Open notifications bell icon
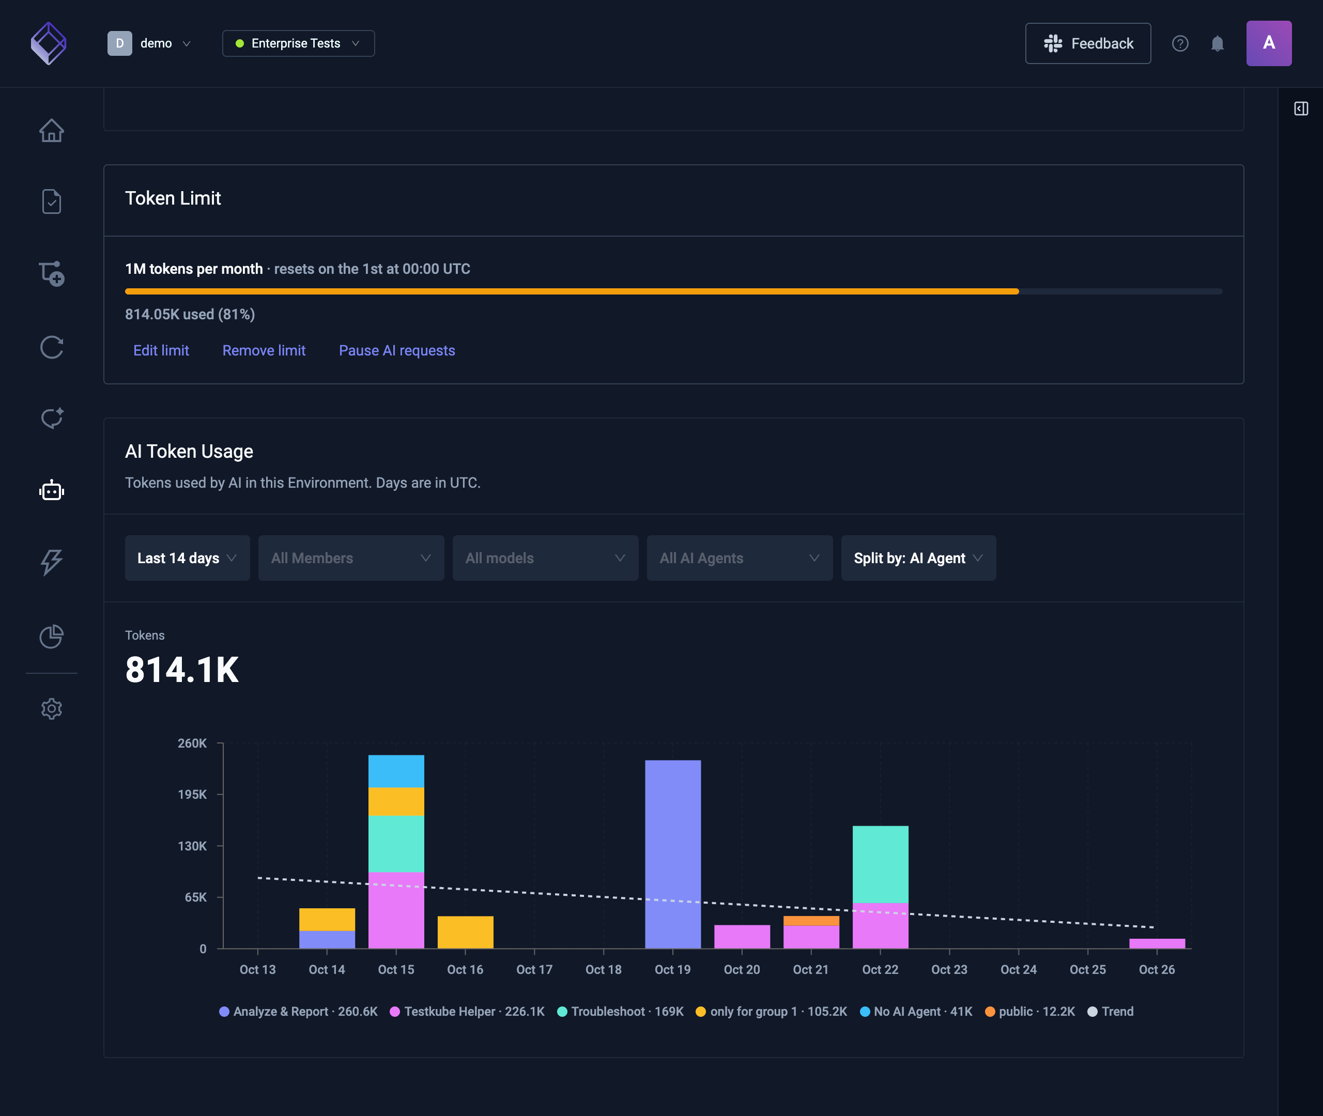 tap(1218, 43)
